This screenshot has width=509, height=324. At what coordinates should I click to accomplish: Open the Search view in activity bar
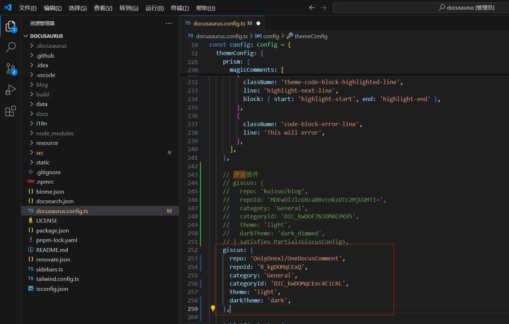(x=11, y=47)
